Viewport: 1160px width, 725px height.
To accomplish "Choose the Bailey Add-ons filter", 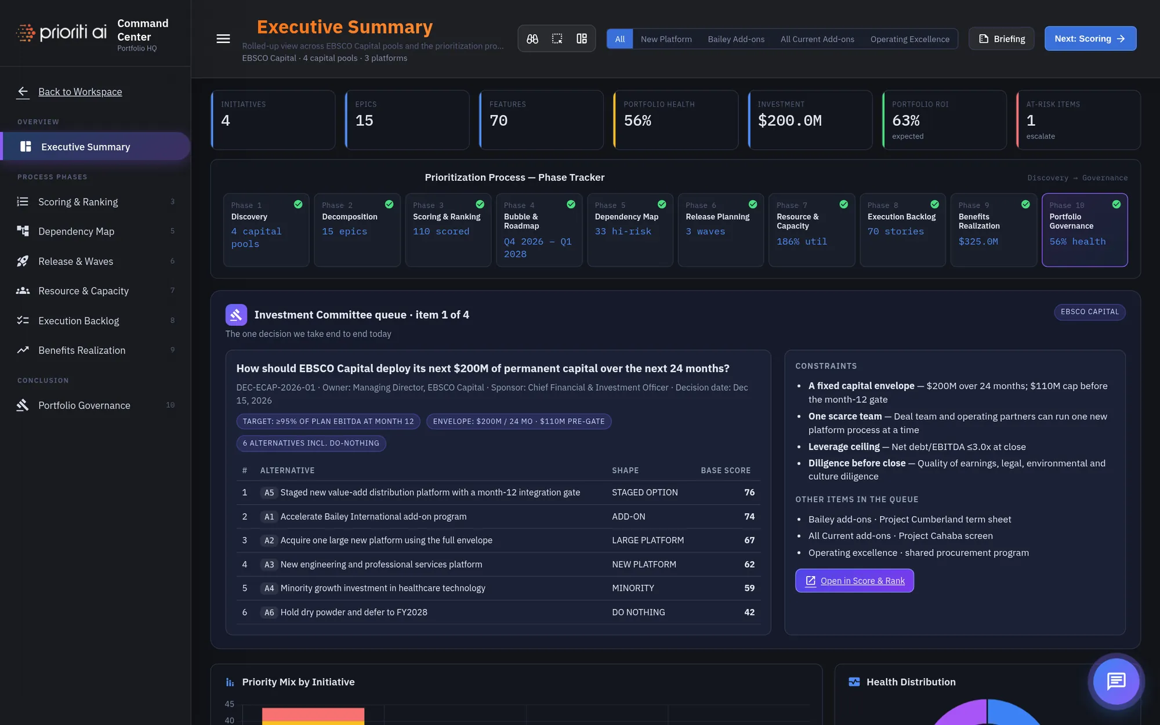I will [x=735, y=39].
